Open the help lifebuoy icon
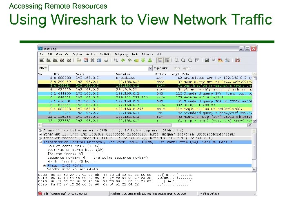The height and width of the screenshot is (221, 294). pos(237,60)
